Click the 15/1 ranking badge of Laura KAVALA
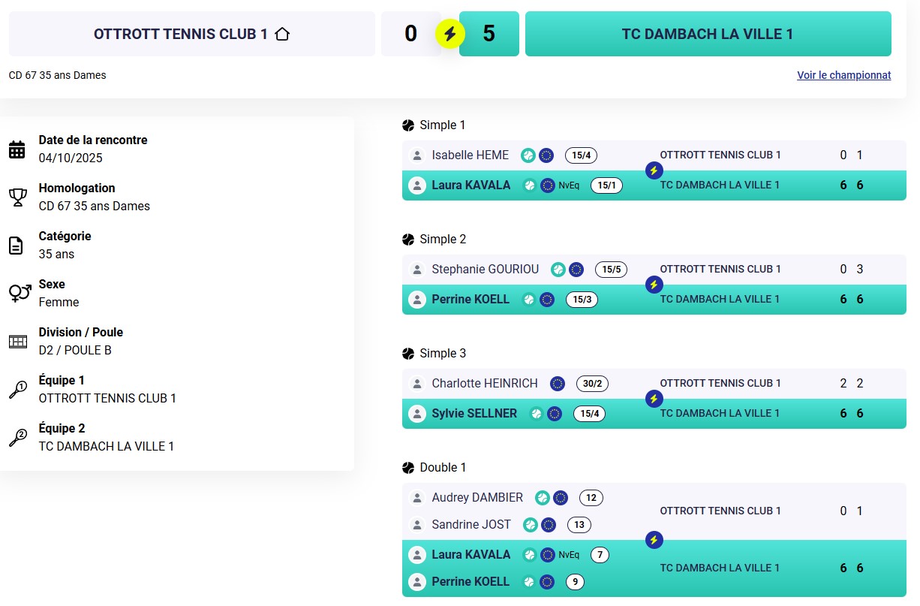Viewport: 920px width, 606px height. pos(606,185)
